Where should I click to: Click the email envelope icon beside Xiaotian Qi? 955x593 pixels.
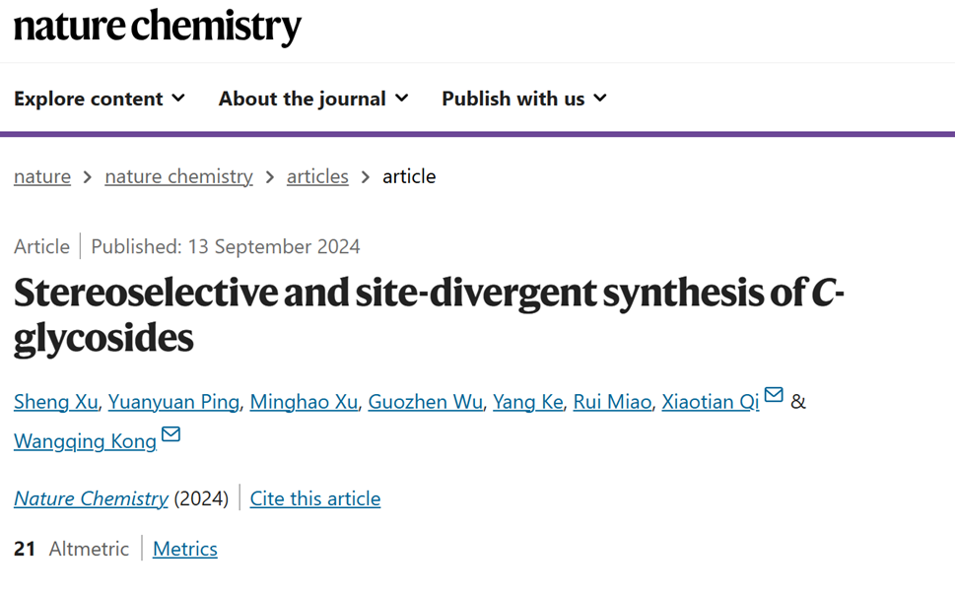(774, 395)
